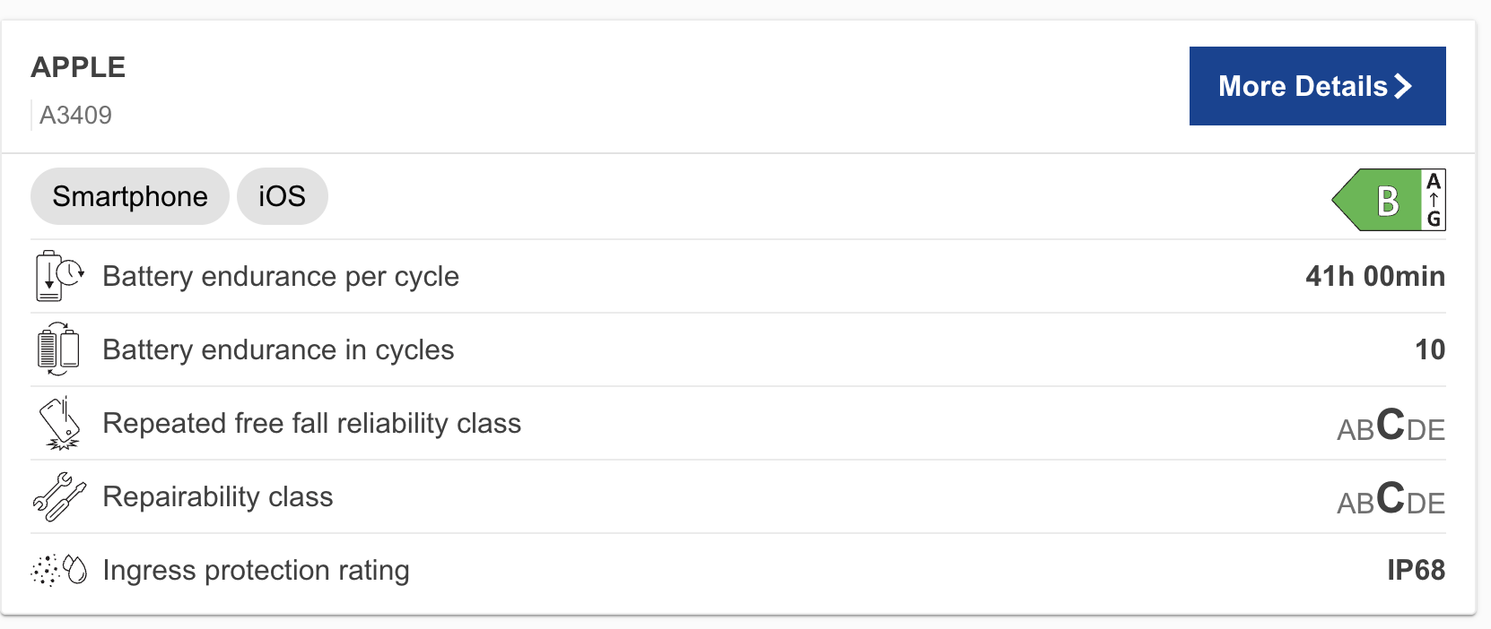This screenshot has width=1491, height=629.
Task: Click the falling phone drop-test icon
Action: (59, 423)
